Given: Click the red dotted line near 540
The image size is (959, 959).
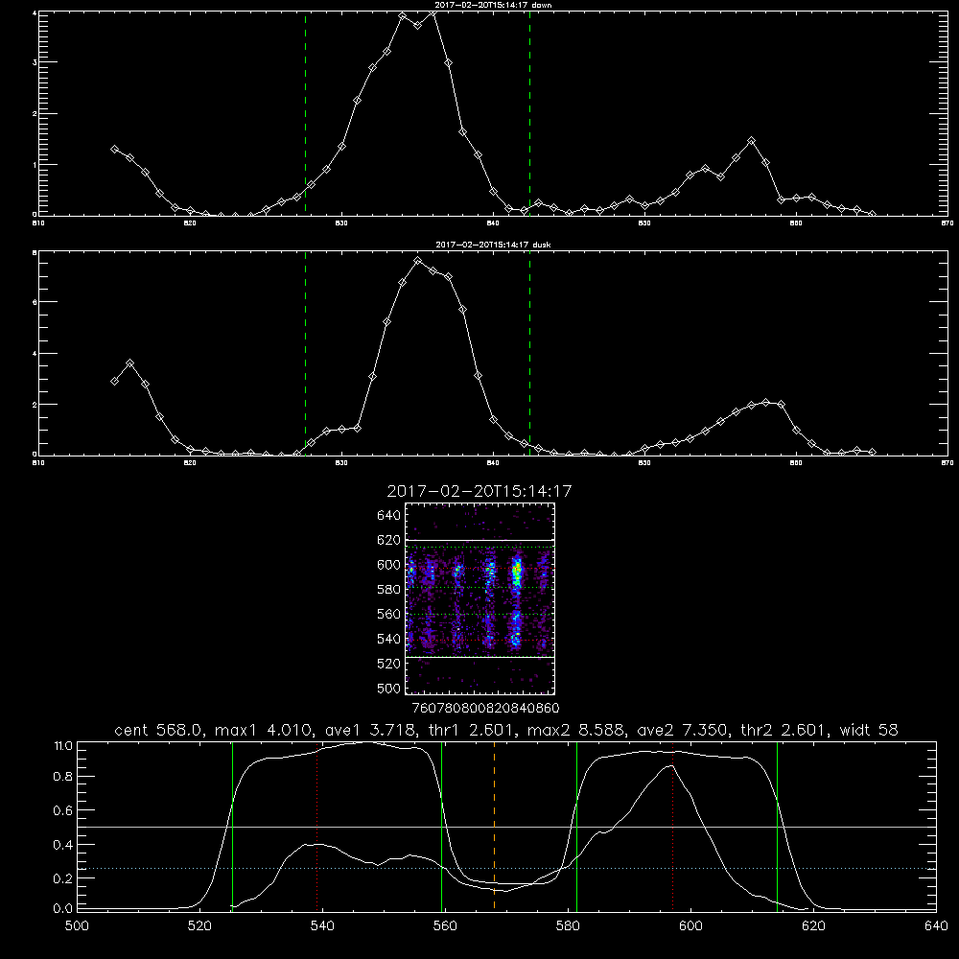Looking at the screenshot, I should [x=316, y=829].
